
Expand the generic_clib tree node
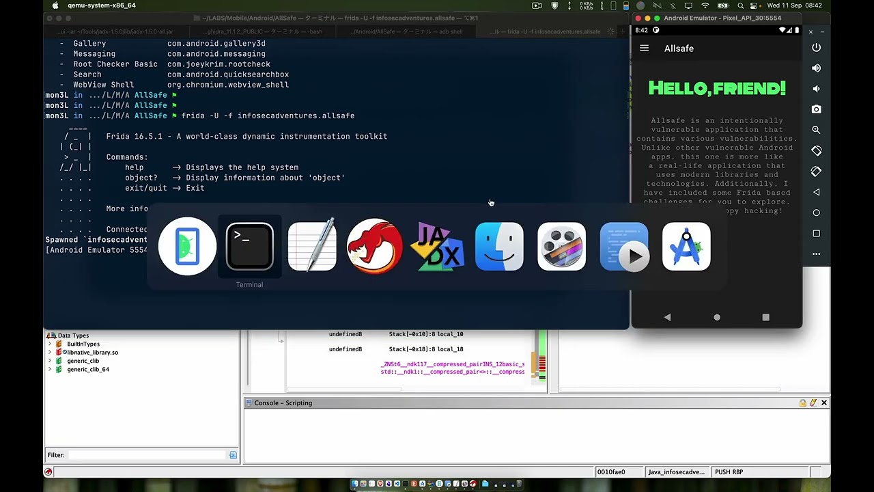50,361
